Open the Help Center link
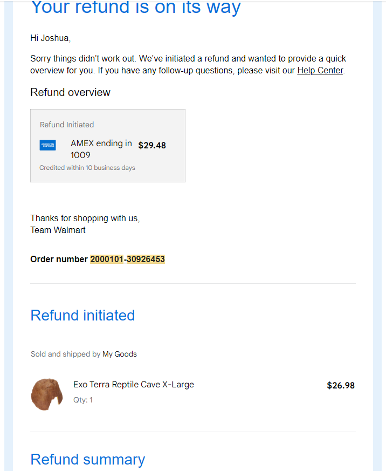Viewport: 386px width, 471px height. pos(320,70)
